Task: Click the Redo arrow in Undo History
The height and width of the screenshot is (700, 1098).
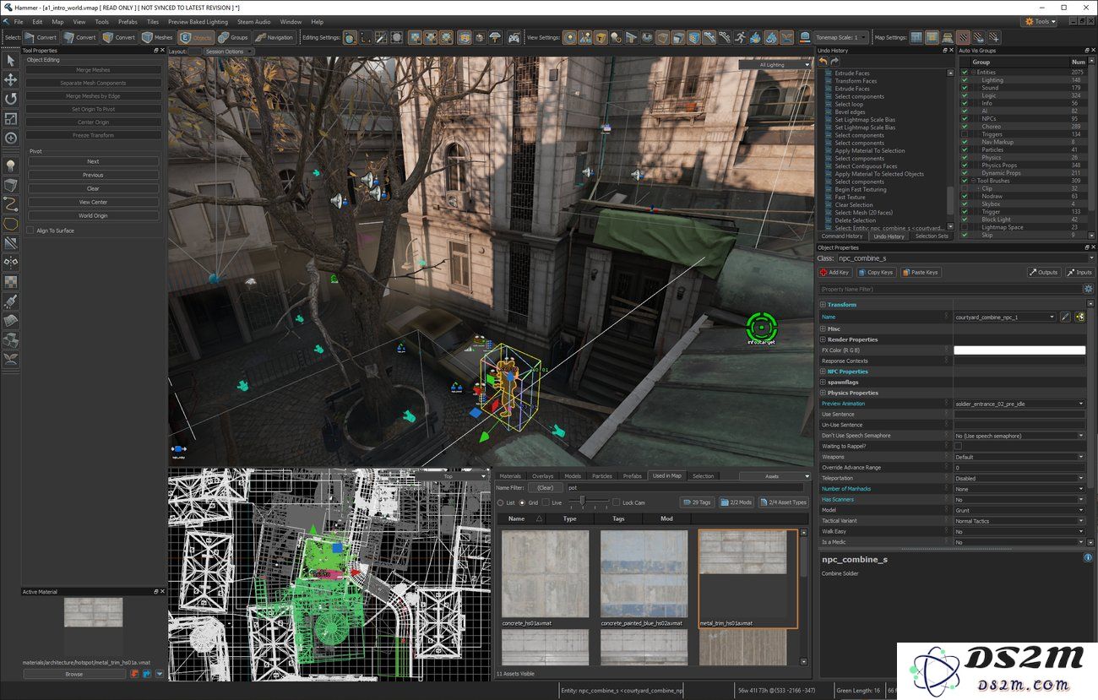Action: click(834, 61)
